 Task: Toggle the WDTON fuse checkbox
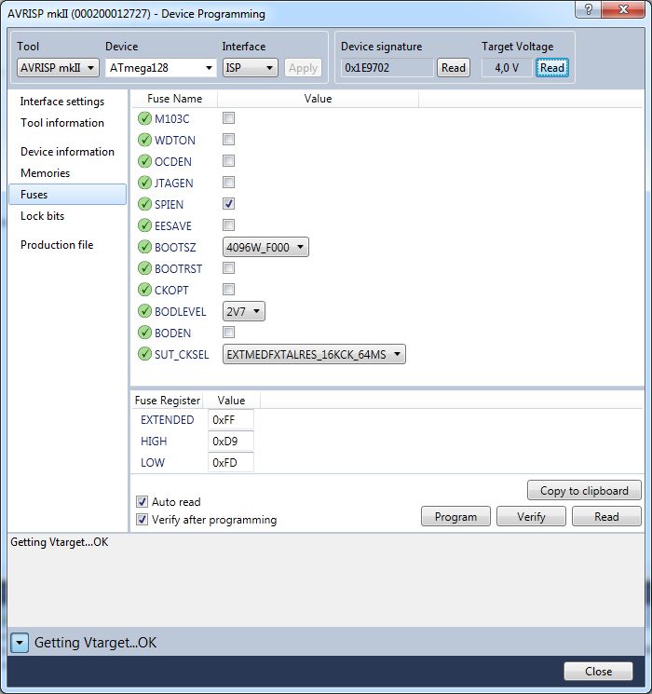tap(228, 140)
